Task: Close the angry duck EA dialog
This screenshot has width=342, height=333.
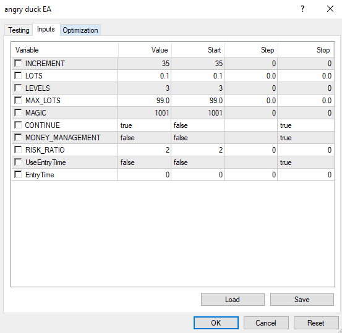Action: point(330,9)
